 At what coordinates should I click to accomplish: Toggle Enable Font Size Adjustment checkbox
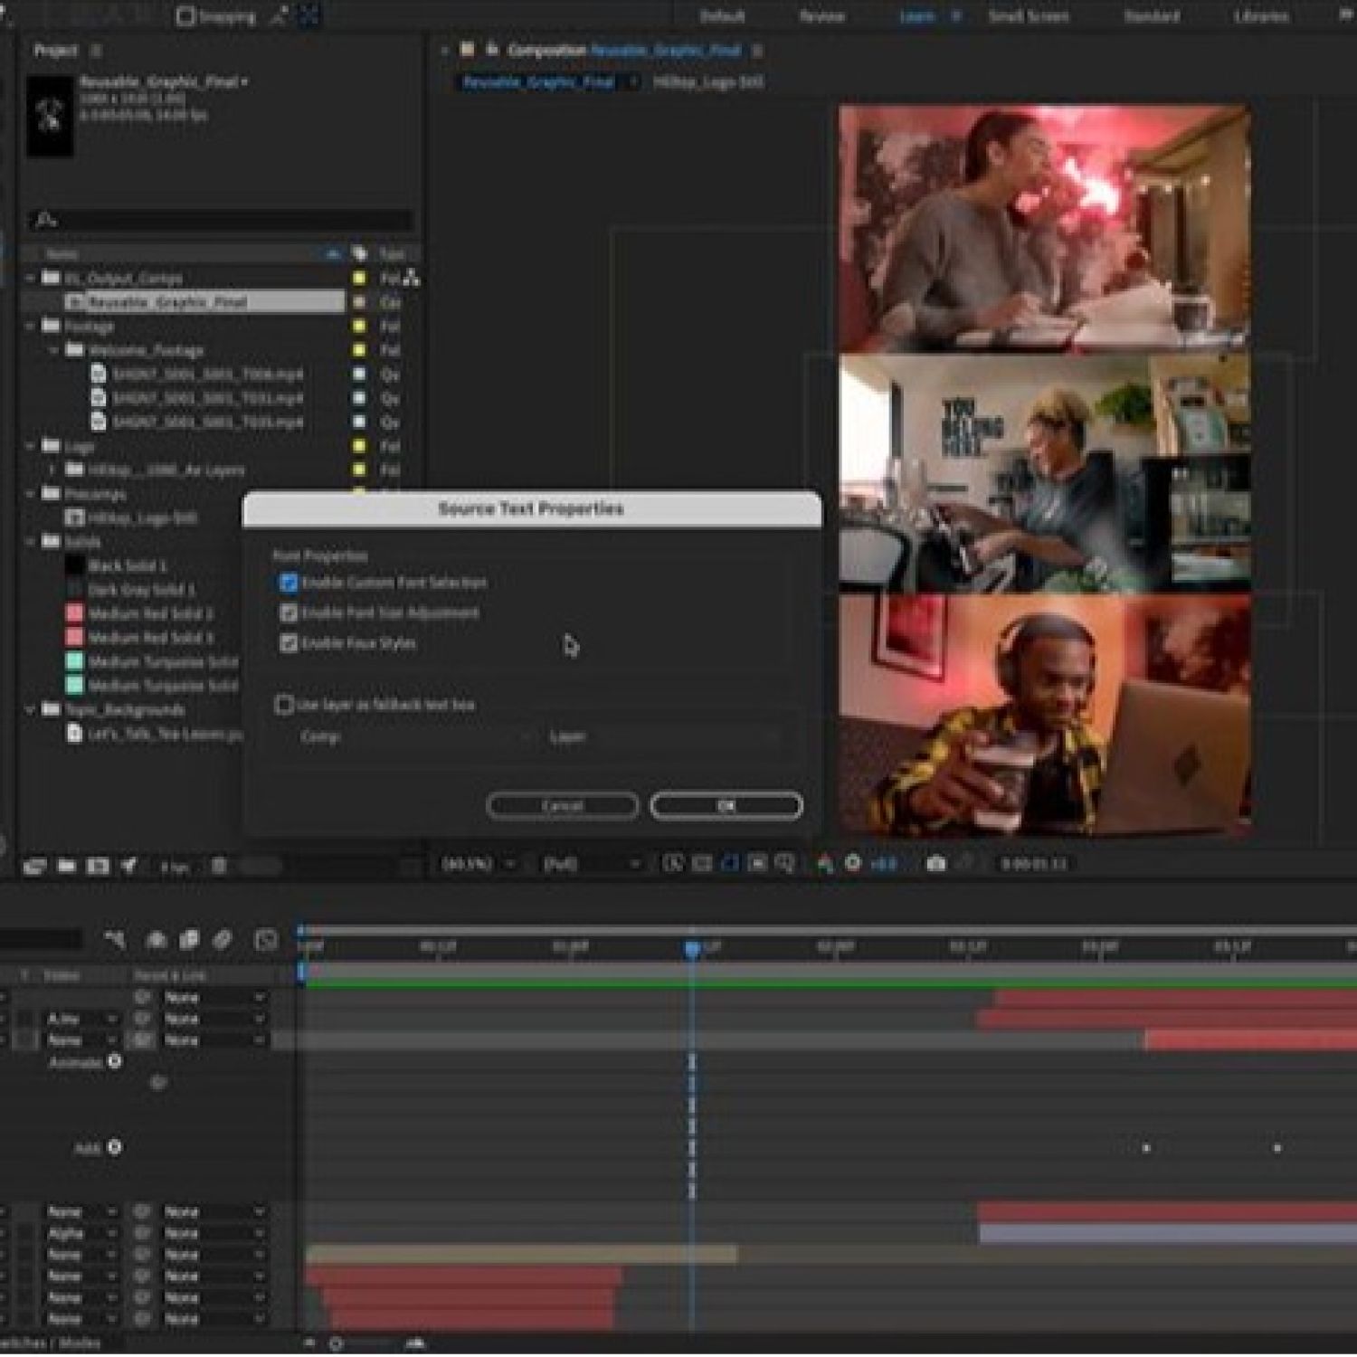[289, 613]
